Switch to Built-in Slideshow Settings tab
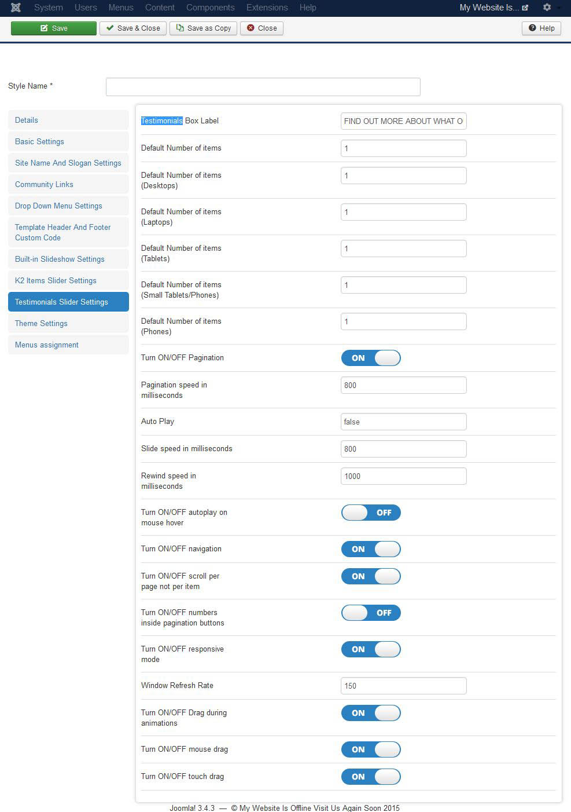 click(x=68, y=259)
